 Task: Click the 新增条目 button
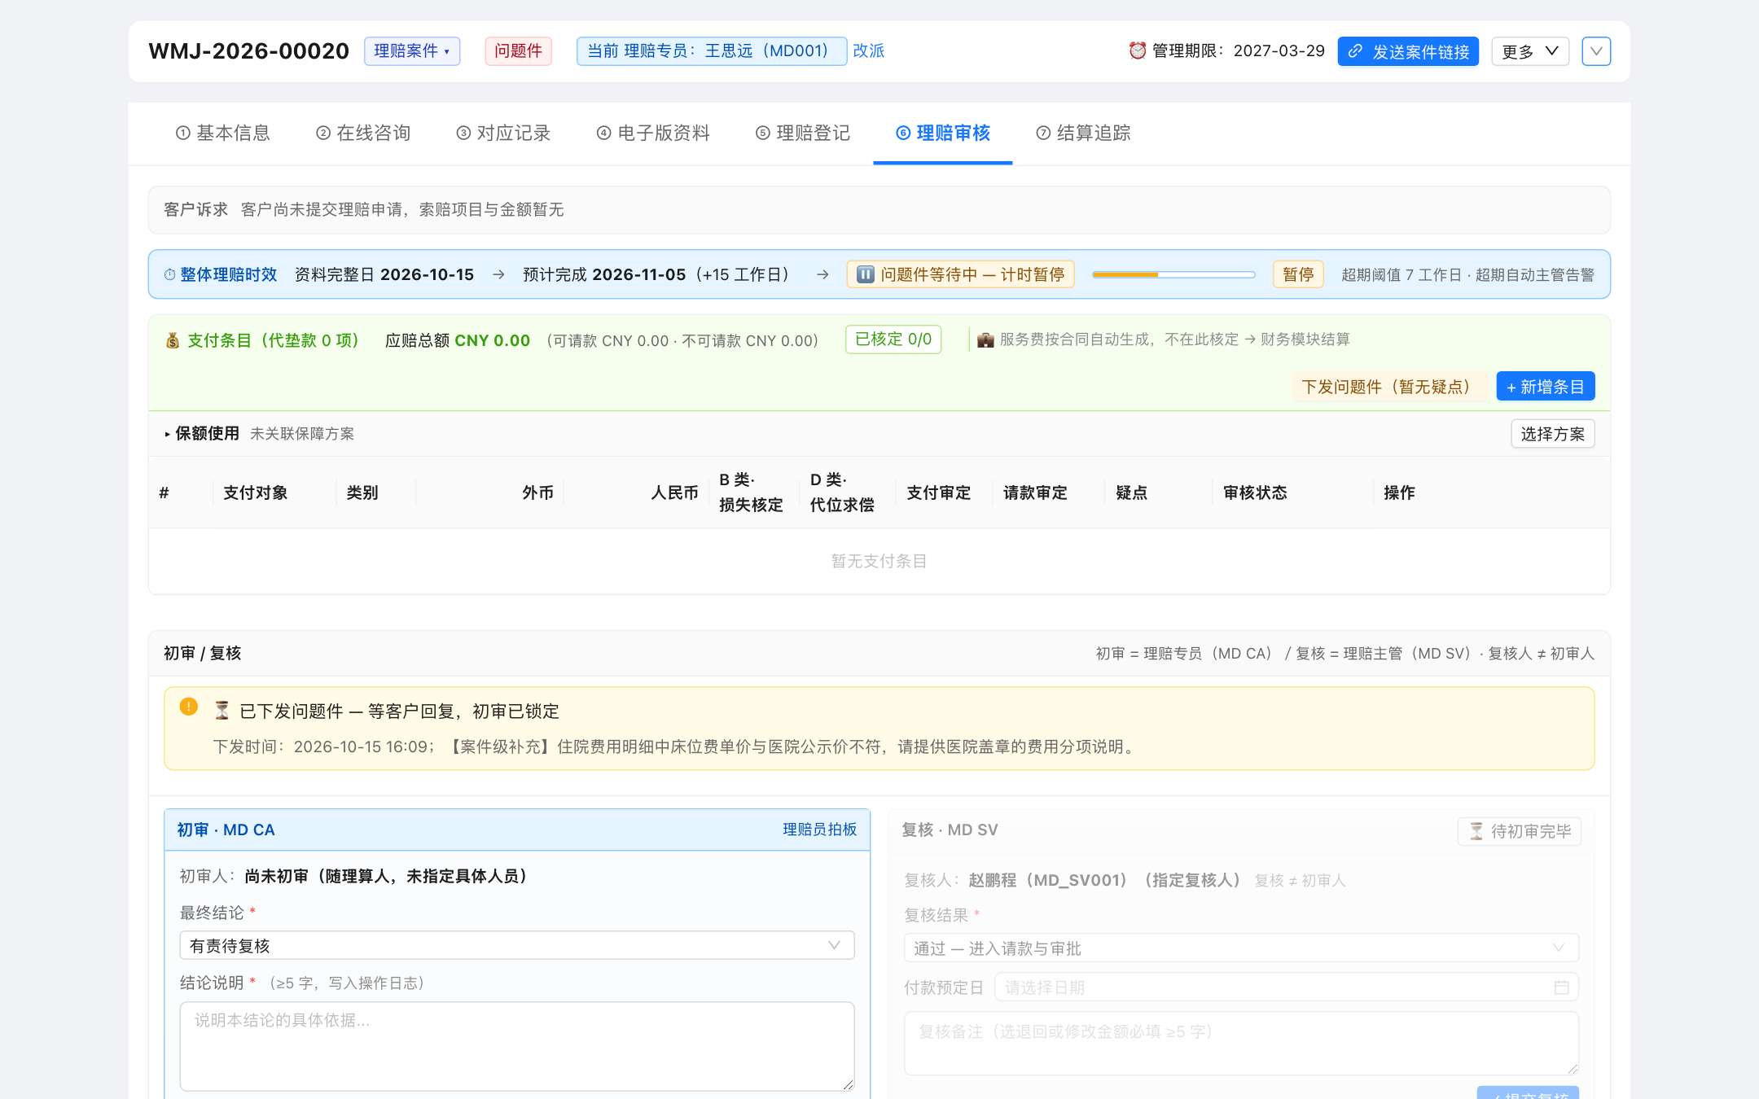pos(1546,387)
